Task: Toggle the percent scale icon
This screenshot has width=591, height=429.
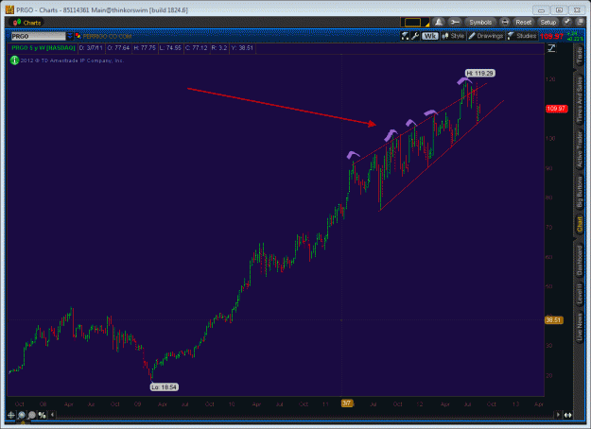Action: 42,415
